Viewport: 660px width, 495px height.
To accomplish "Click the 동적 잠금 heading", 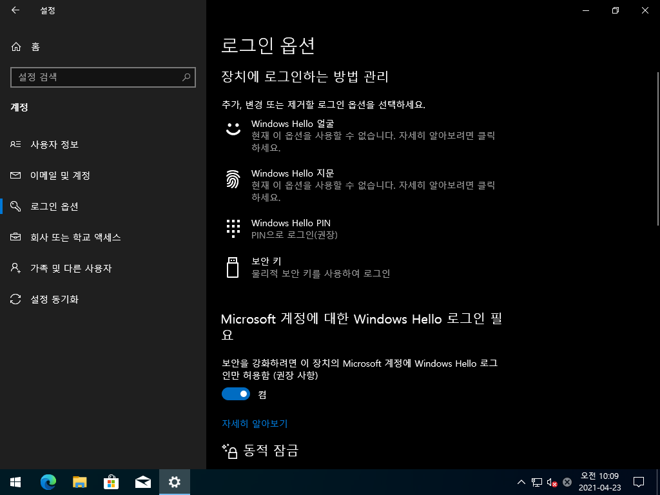I will pos(271,451).
